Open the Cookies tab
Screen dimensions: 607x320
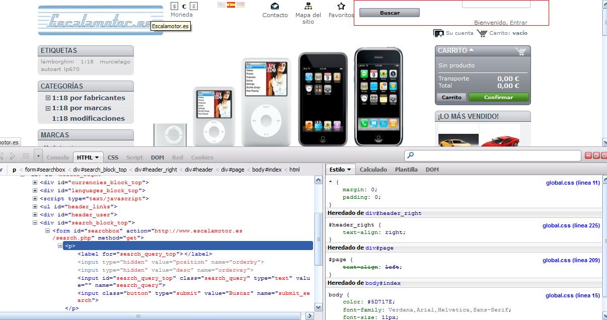click(202, 157)
